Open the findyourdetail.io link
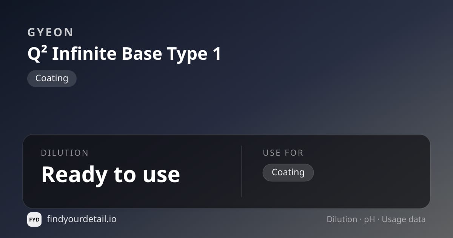The image size is (453, 238). [82, 219]
